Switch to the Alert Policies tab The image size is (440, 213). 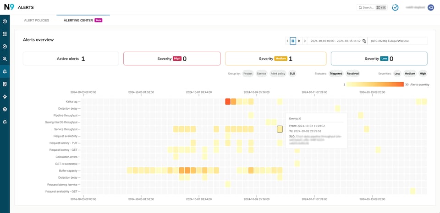click(37, 21)
